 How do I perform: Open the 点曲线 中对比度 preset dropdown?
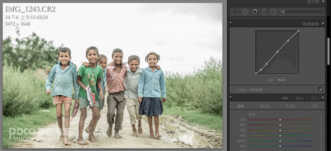click(257, 90)
